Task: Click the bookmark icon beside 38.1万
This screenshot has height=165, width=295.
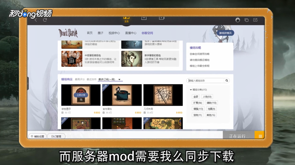Action: [x=62, y=113]
